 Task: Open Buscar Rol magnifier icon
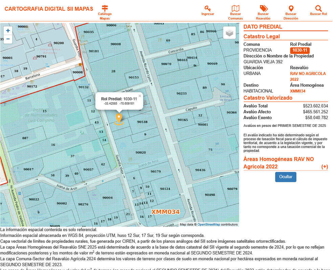[x=318, y=8]
